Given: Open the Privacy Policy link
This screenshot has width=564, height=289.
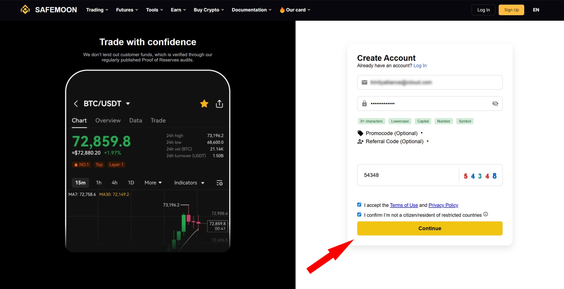Looking at the screenshot, I should 443,205.
